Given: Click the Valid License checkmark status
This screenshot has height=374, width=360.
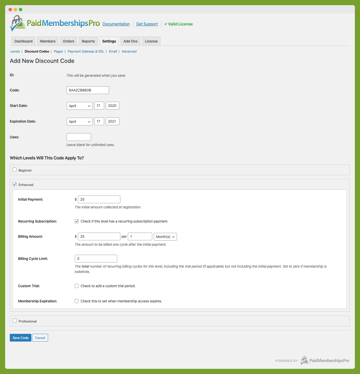Looking at the screenshot, I should click(178, 24).
